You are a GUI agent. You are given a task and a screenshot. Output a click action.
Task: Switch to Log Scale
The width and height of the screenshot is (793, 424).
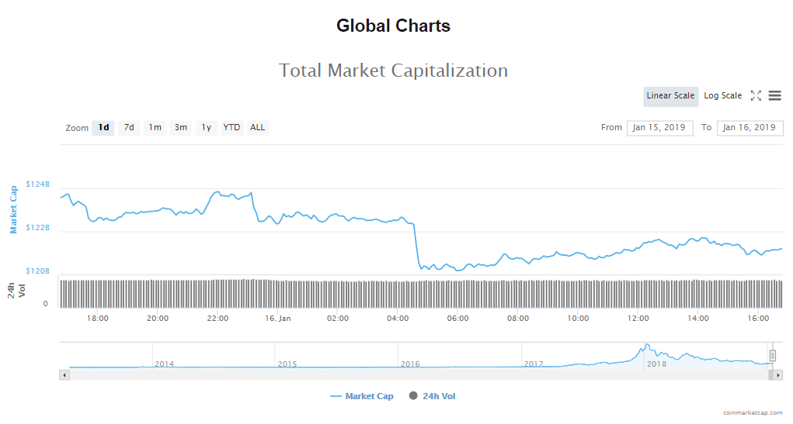(722, 96)
